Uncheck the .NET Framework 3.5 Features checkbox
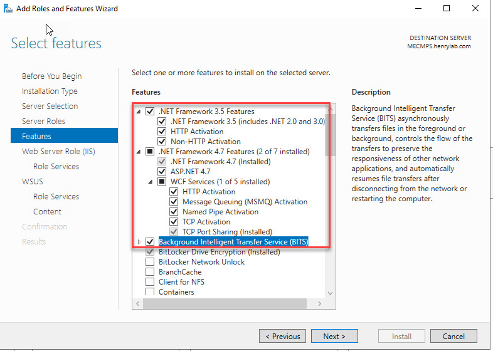The height and width of the screenshot is (351, 493). [150, 112]
